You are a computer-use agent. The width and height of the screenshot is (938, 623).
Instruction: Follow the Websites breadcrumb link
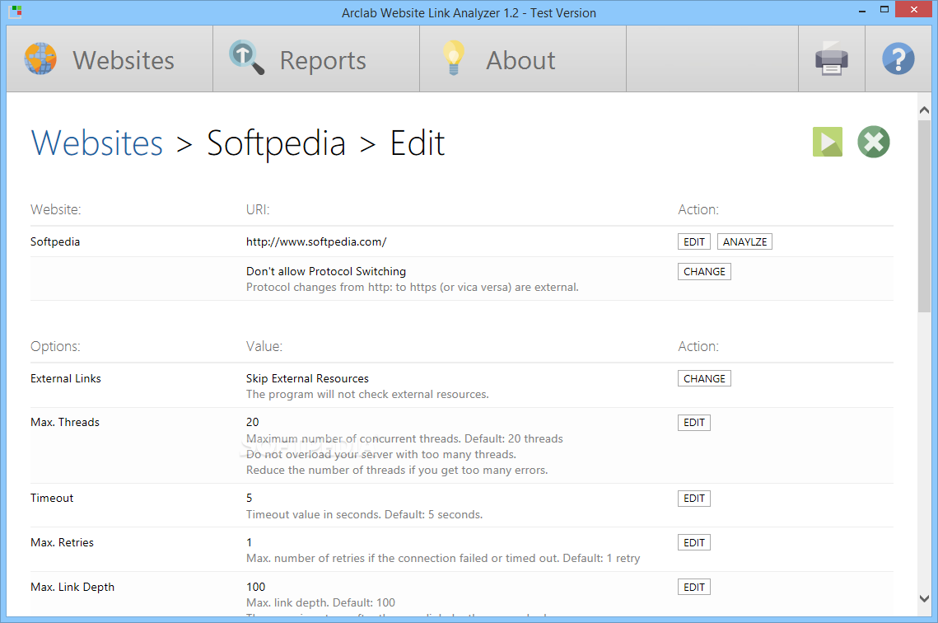(97, 143)
